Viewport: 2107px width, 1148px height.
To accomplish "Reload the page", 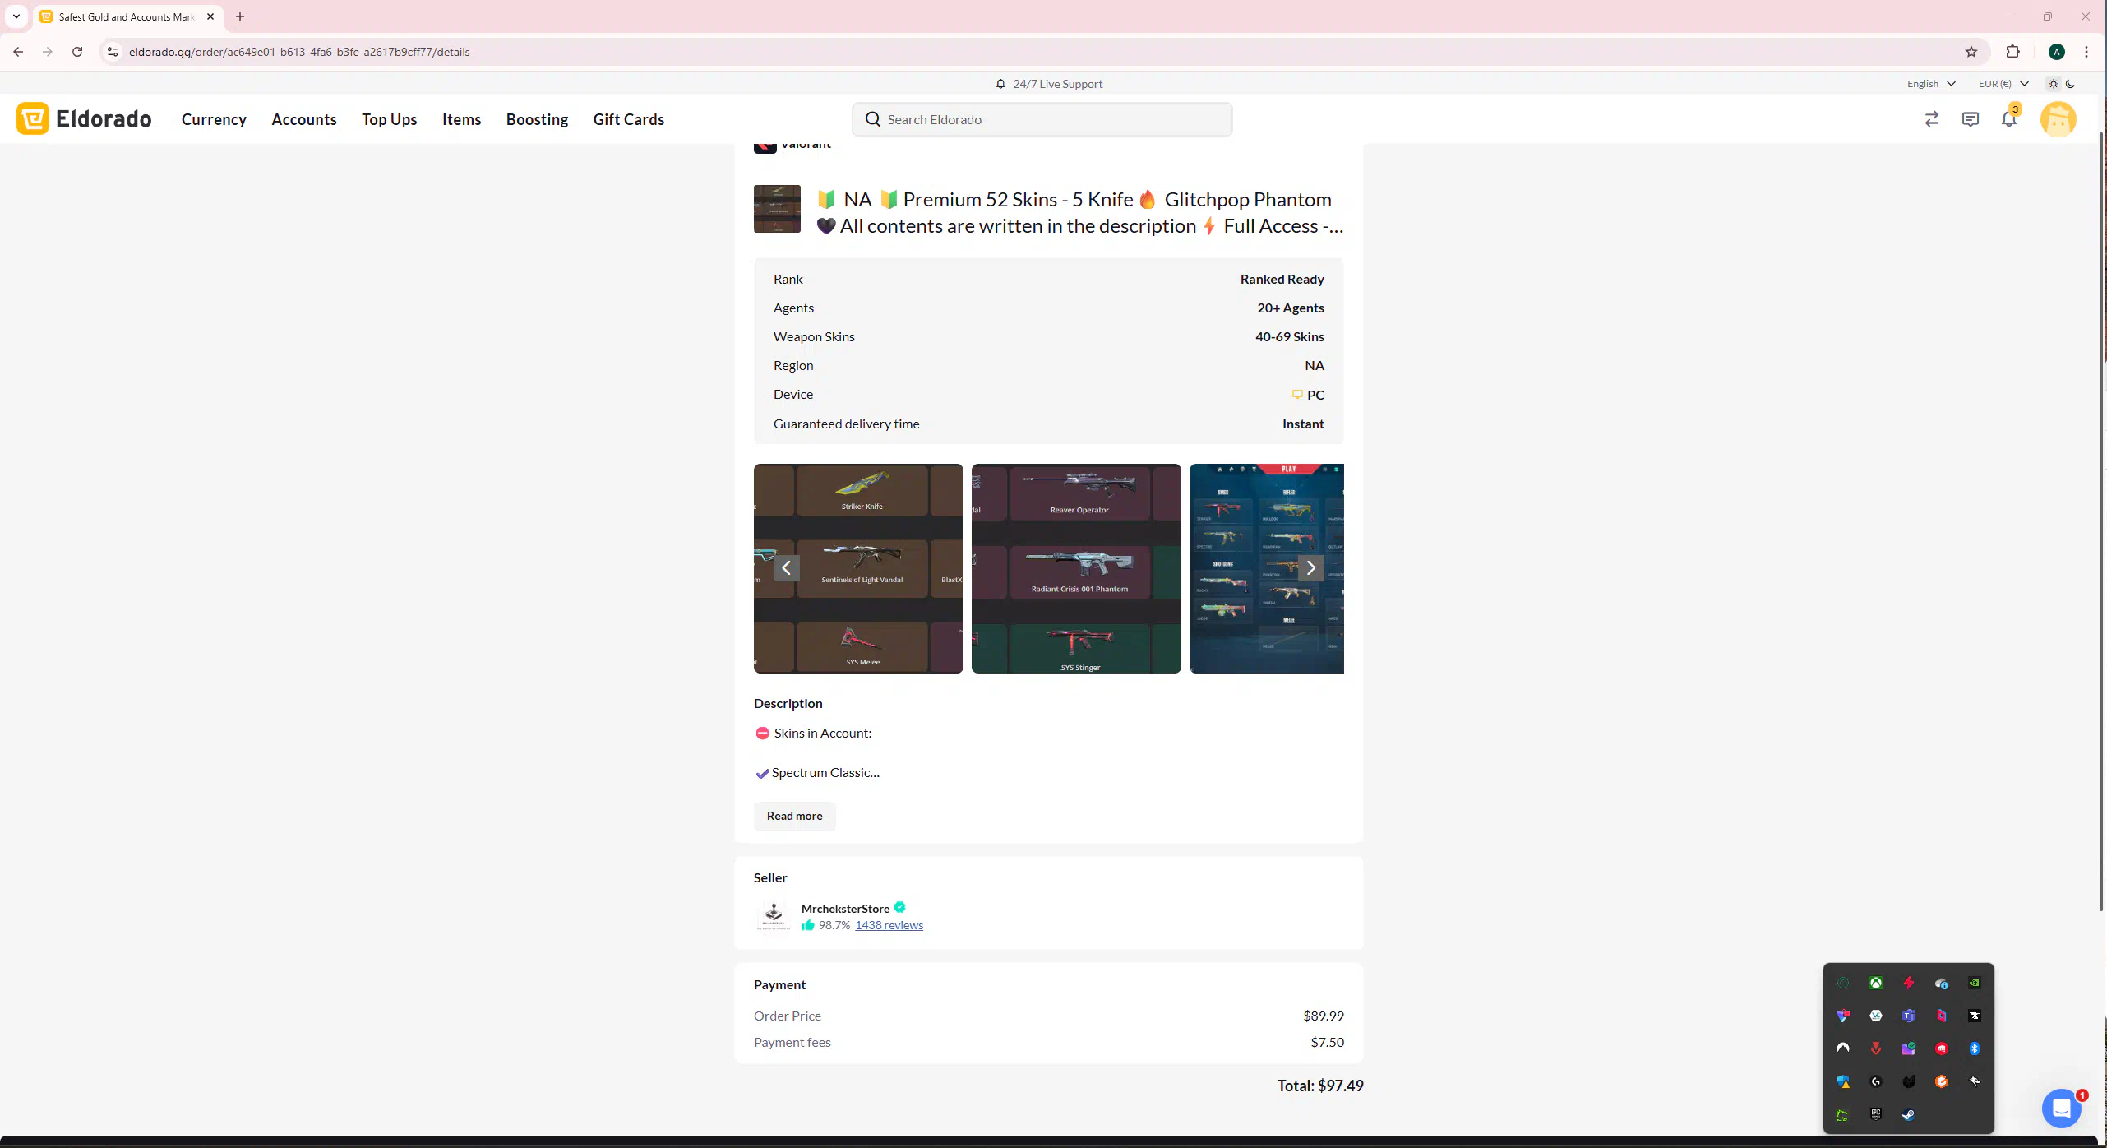I will [77, 52].
